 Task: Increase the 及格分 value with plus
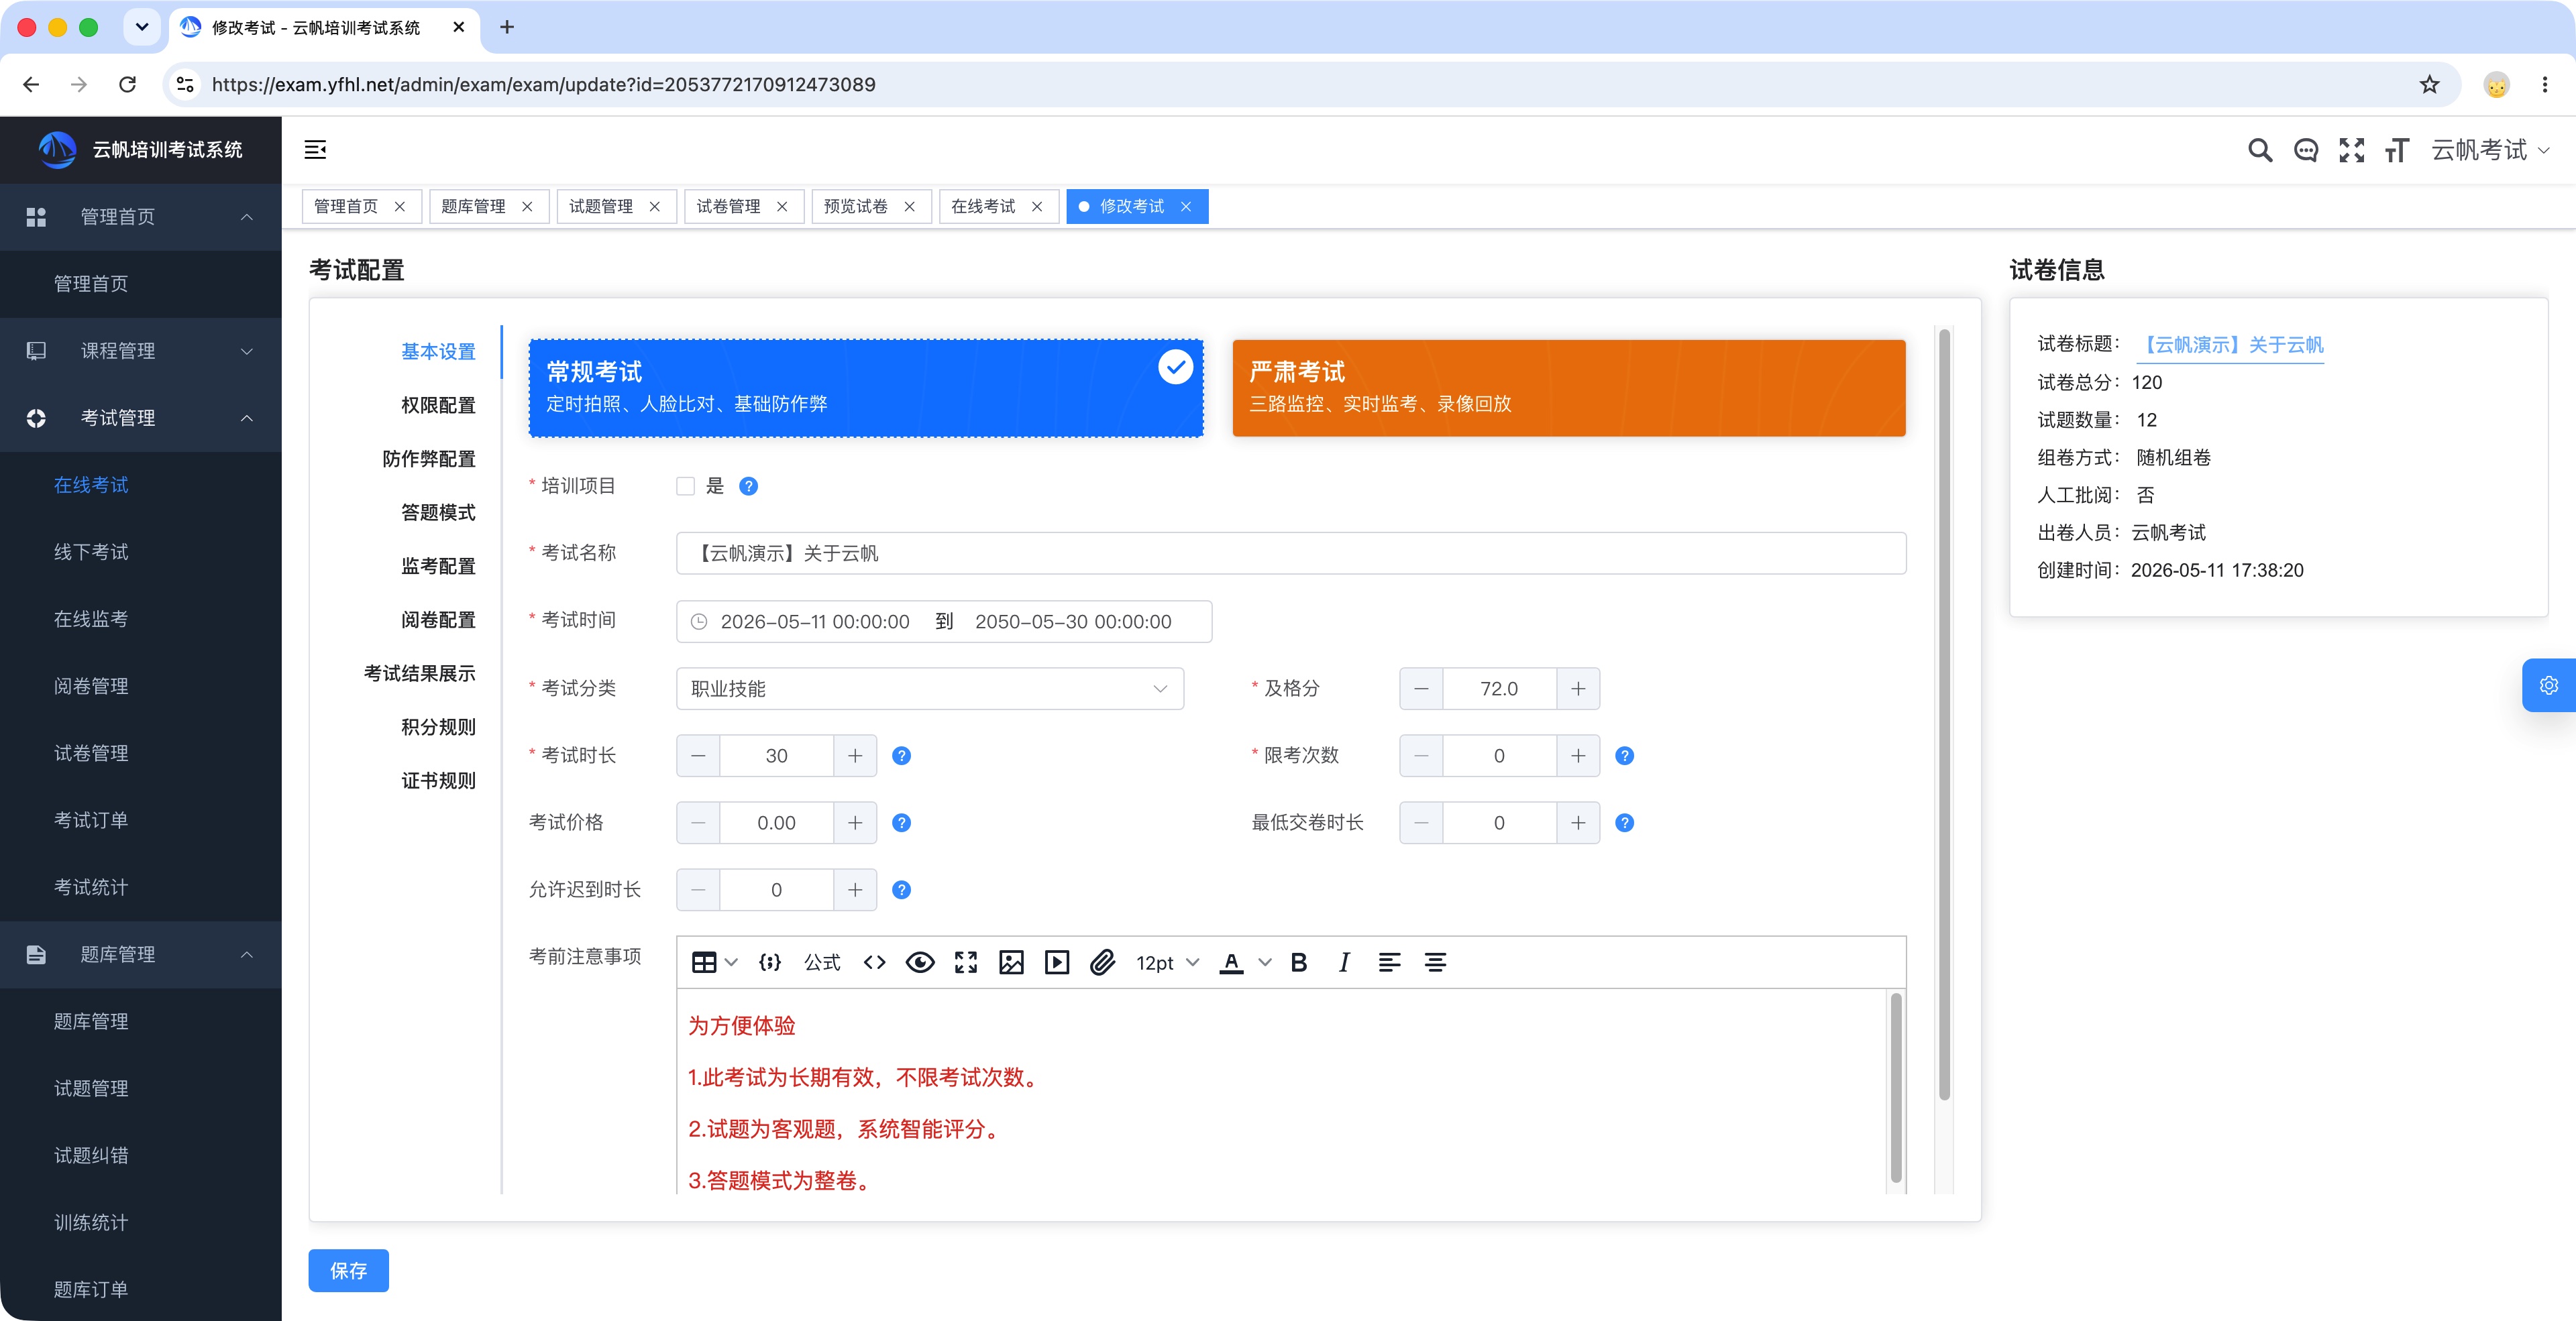coord(1578,689)
